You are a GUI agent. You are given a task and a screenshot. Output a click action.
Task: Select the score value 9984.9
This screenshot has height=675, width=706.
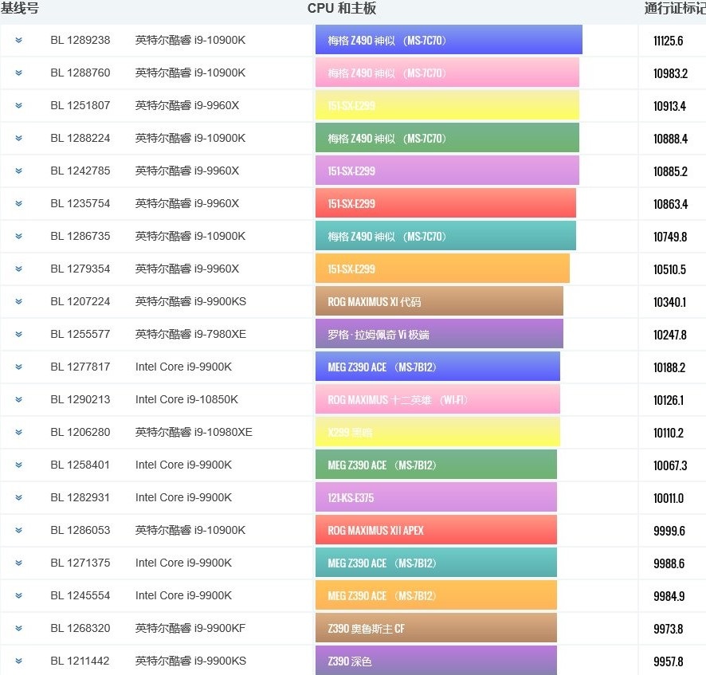669,596
